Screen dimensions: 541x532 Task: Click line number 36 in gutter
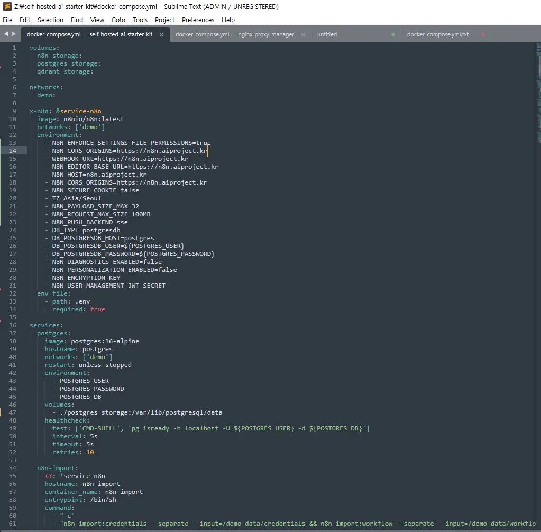click(x=12, y=325)
